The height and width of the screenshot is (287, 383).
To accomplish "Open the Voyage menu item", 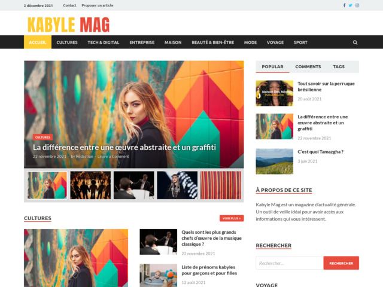I will (x=275, y=42).
